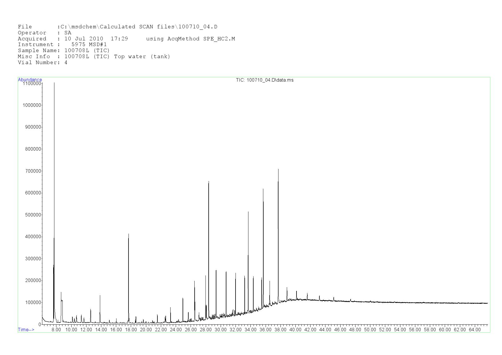Click the 650000 abundance peak near 28.4 minutes
The height and width of the screenshot is (355, 502).
click(209, 182)
